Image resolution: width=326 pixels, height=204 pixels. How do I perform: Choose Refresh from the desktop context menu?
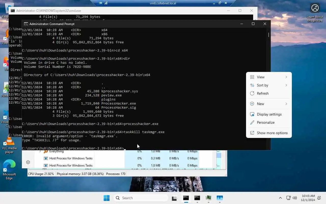(269, 93)
